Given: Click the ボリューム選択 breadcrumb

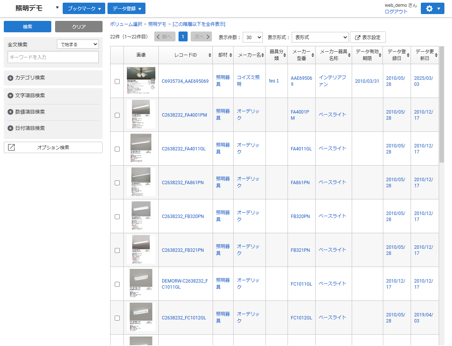Looking at the screenshot, I should click(126, 24).
